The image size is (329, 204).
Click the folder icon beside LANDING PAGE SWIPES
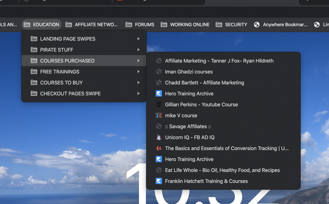pyautogui.click(x=34, y=39)
